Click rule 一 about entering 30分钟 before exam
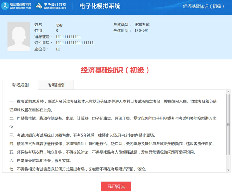The width and height of the screenshot is (232, 193). (113, 106)
